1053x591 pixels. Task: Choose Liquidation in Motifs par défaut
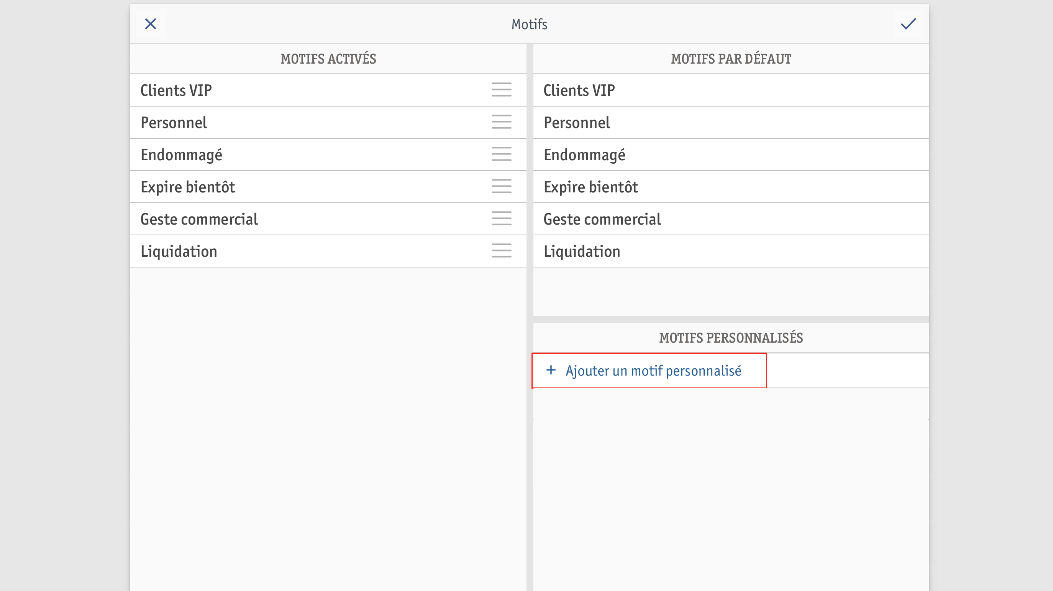point(731,251)
